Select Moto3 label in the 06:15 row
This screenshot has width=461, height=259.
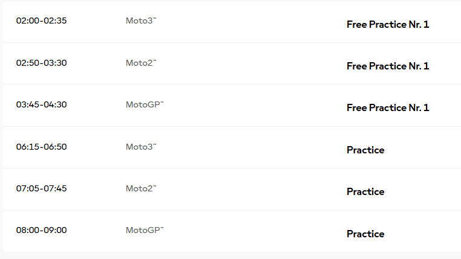click(x=141, y=147)
